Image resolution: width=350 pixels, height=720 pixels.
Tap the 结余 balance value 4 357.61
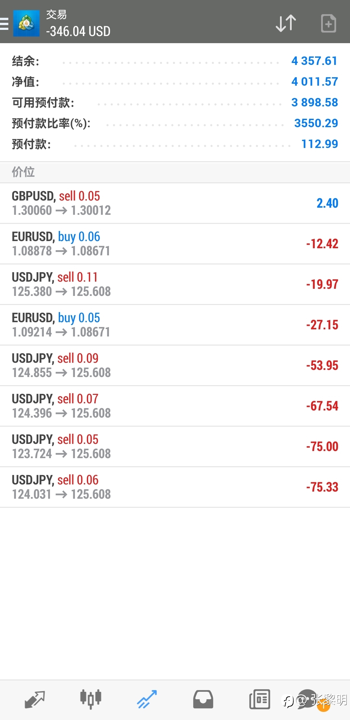(x=314, y=61)
